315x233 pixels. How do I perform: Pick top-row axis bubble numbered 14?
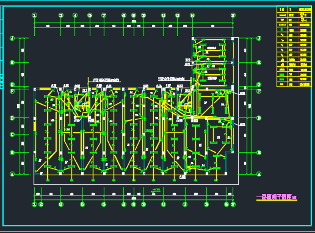[192, 15]
